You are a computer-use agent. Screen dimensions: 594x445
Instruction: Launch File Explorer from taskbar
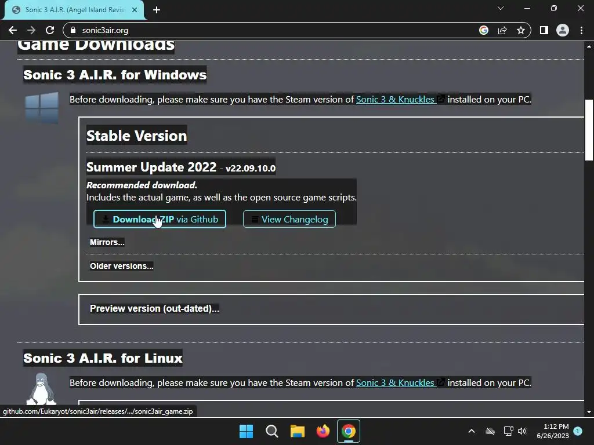click(x=298, y=431)
